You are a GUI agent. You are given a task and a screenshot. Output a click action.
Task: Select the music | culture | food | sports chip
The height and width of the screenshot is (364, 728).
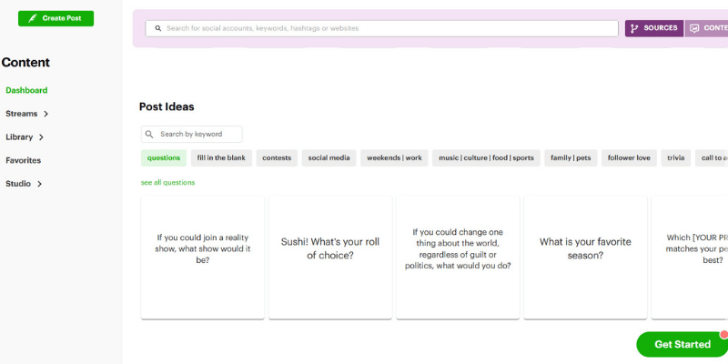[x=486, y=157]
